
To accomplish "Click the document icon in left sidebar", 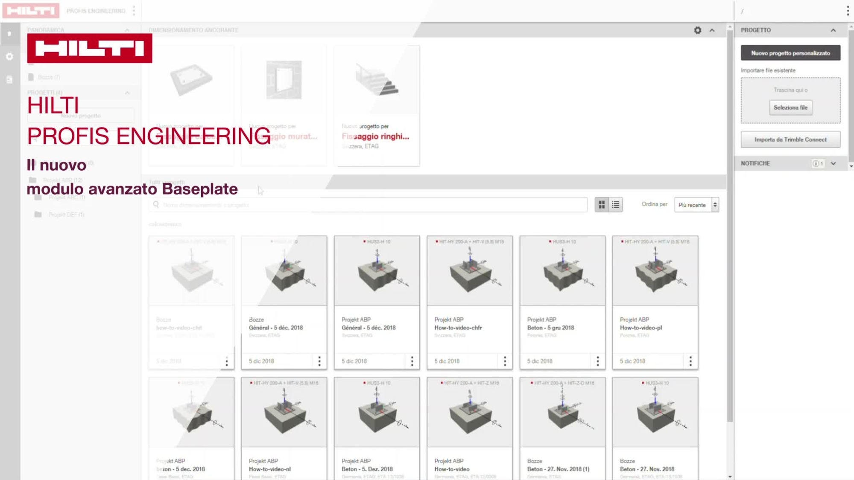I will click(9, 79).
